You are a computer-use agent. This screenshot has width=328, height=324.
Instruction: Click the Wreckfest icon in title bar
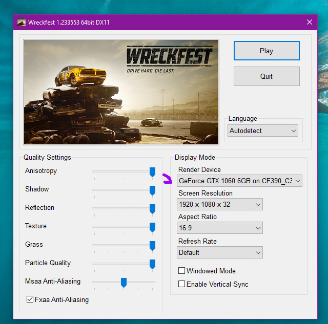coord(22,22)
